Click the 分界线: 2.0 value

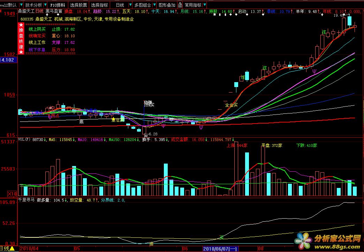[113, 200]
